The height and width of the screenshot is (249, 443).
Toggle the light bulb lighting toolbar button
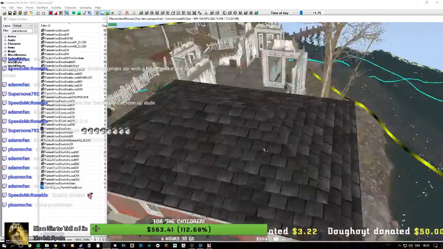[x=97, y=13]
